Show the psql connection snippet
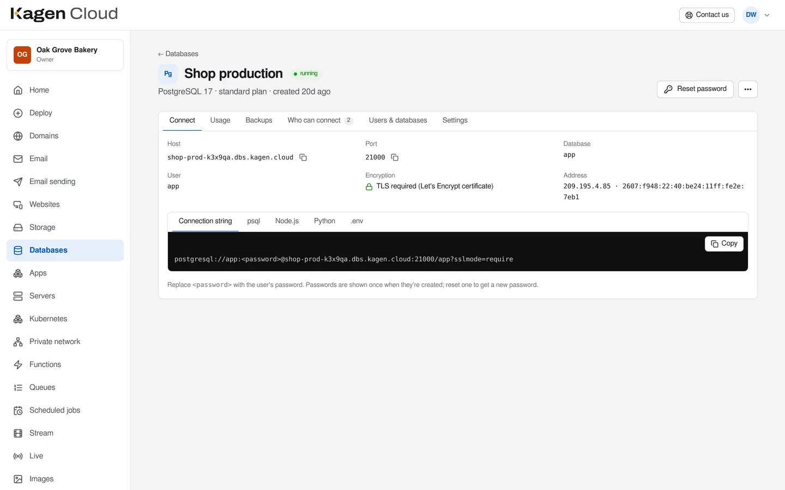The height and width of the screenshot is (490, 785). (253, 221)
